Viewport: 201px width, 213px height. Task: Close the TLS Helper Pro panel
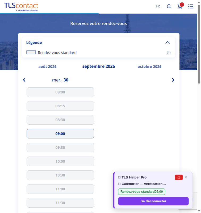tap(186, 177)
